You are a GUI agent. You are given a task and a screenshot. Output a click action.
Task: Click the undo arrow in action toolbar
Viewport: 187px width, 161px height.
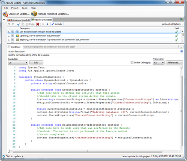(9, 24)
